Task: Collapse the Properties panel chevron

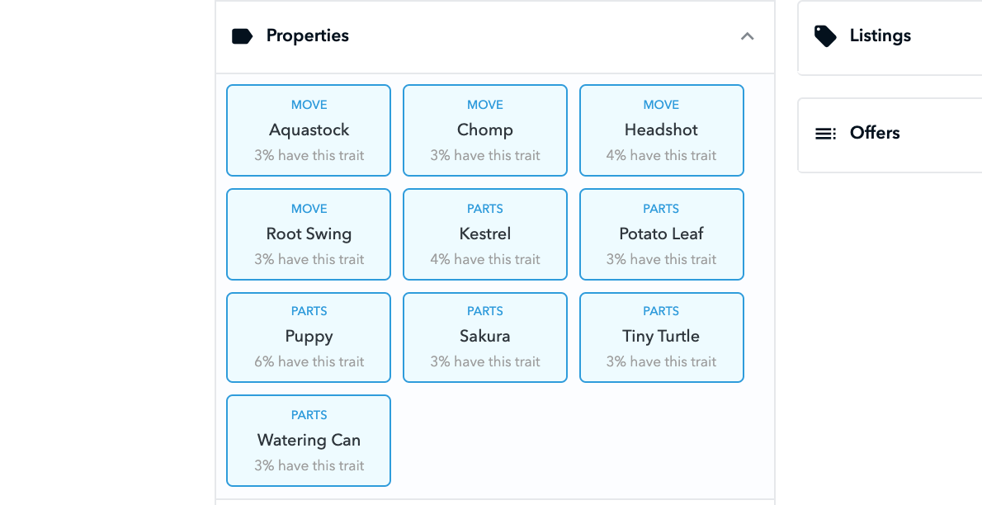Action: pyautogui.click(x=748, y=36)
